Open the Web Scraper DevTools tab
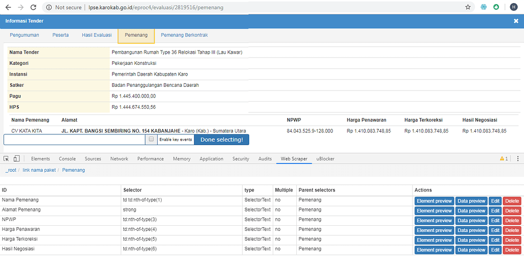 click(294, 159)
